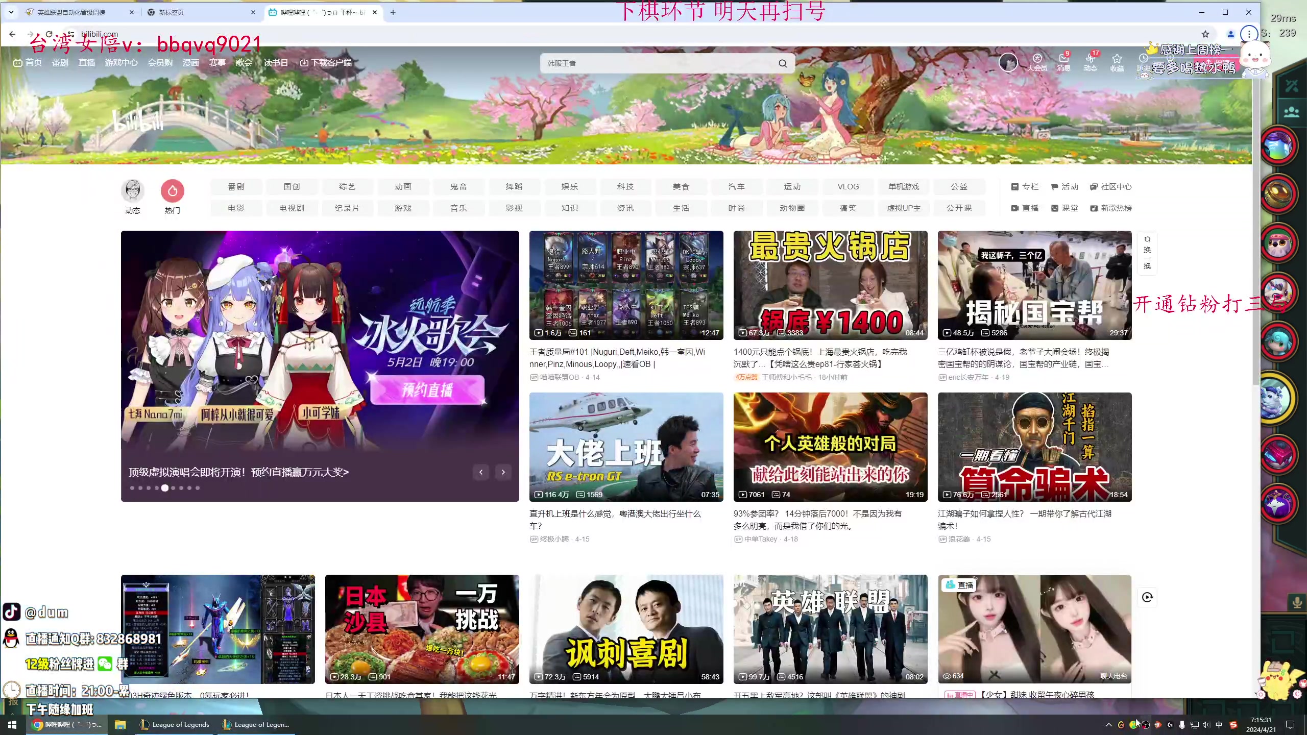Select the VLOG category button

coord(848,187)
